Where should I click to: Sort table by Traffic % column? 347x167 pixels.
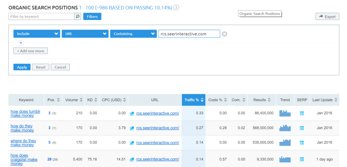(x=194, y=100)
